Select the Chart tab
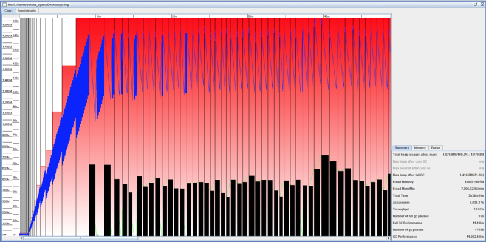This screenshot has height=242, width=486. (x=9, y=10)
